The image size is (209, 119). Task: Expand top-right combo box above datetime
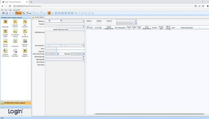136,21
